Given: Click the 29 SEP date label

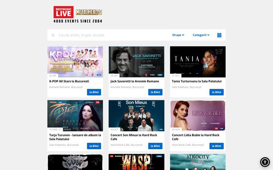Looking at the screenshot, I should 114,76.
